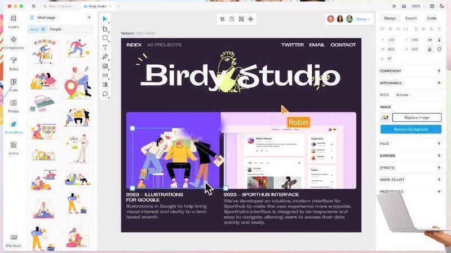Select the Text tool in the toolbar
The width and height of the screenshot is (451, 253).
(x=105, y=47)
